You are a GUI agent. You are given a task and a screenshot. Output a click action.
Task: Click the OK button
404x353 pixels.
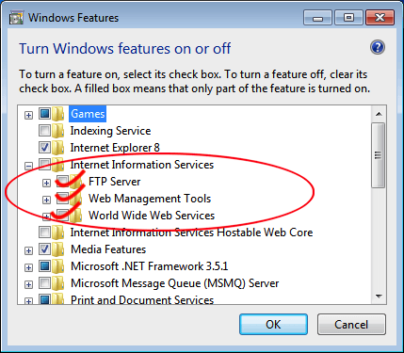click(273, 325)
